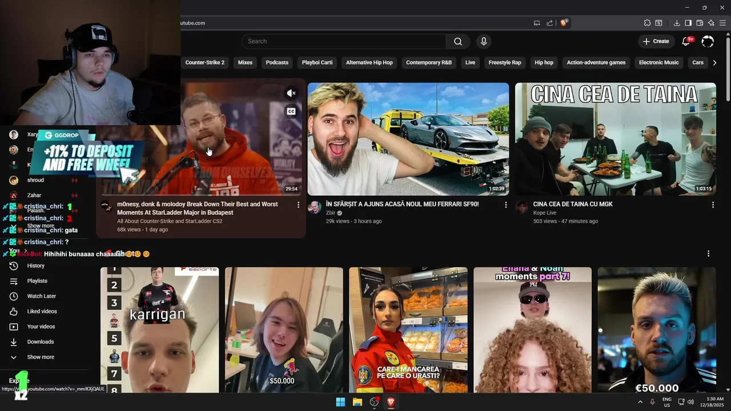Open the Eliana & Noah moments Short

click(533, 330)
